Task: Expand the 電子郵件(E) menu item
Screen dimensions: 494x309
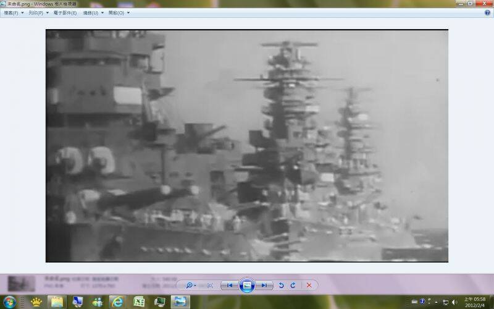Action: point(66,12)
